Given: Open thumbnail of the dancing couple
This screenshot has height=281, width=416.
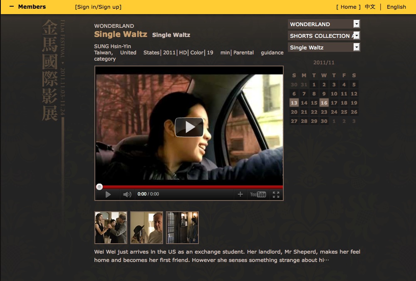Looking at the screenshot, I should click(111, 227).
